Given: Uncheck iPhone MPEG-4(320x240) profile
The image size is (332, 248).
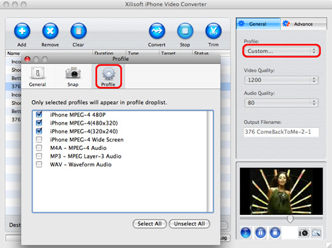Looking at the screenshot, I should (39, 131).
